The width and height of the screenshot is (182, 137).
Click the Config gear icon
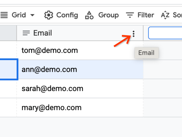(49, 15)
